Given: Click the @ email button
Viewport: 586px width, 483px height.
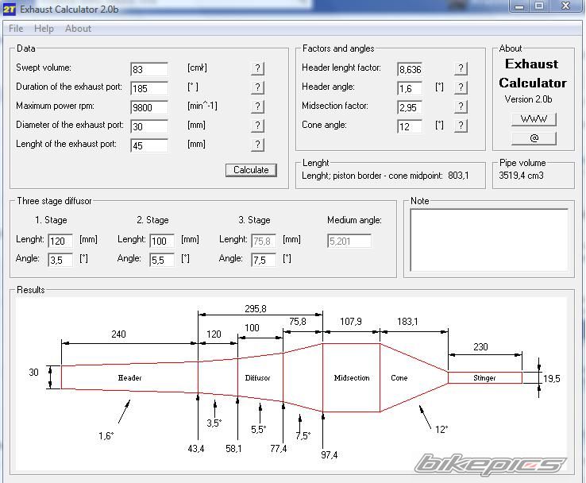Looking at the screenshot, I should (533, 138).
